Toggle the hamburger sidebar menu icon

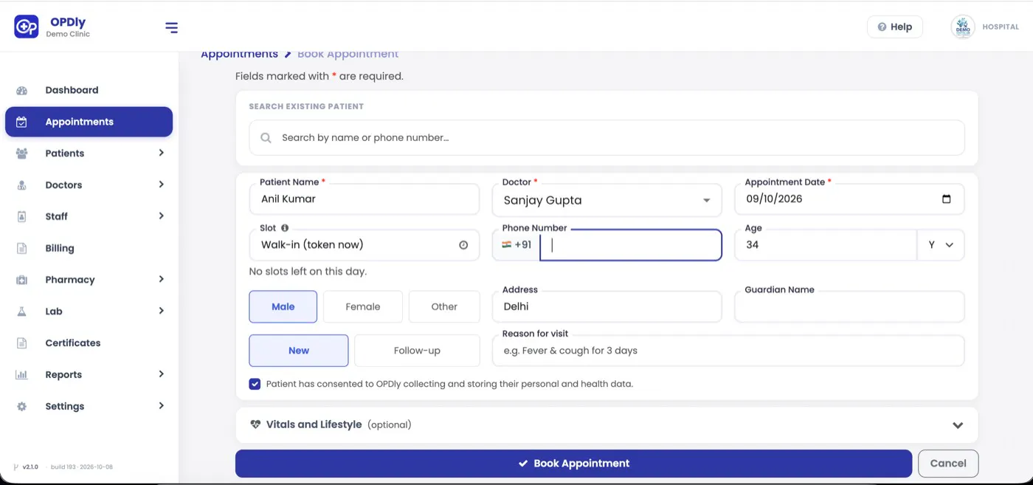[x=171, y=28]
